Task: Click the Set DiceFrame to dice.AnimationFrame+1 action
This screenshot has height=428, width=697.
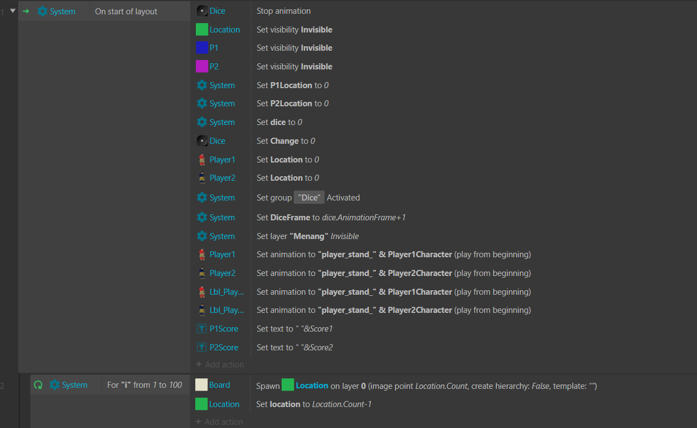Action: (331, 218)
